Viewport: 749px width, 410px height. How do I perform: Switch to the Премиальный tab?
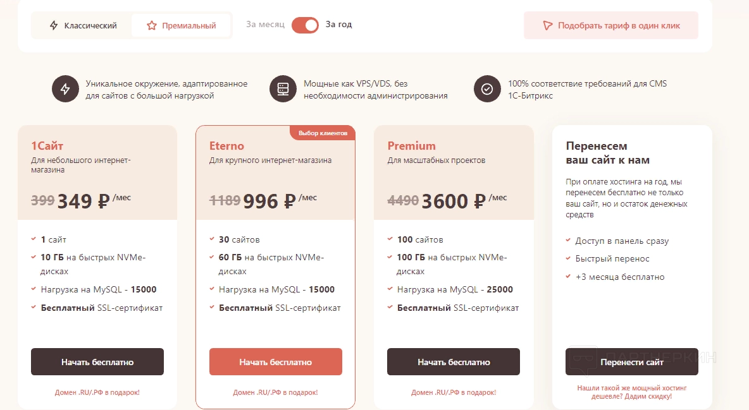[181, 26]
